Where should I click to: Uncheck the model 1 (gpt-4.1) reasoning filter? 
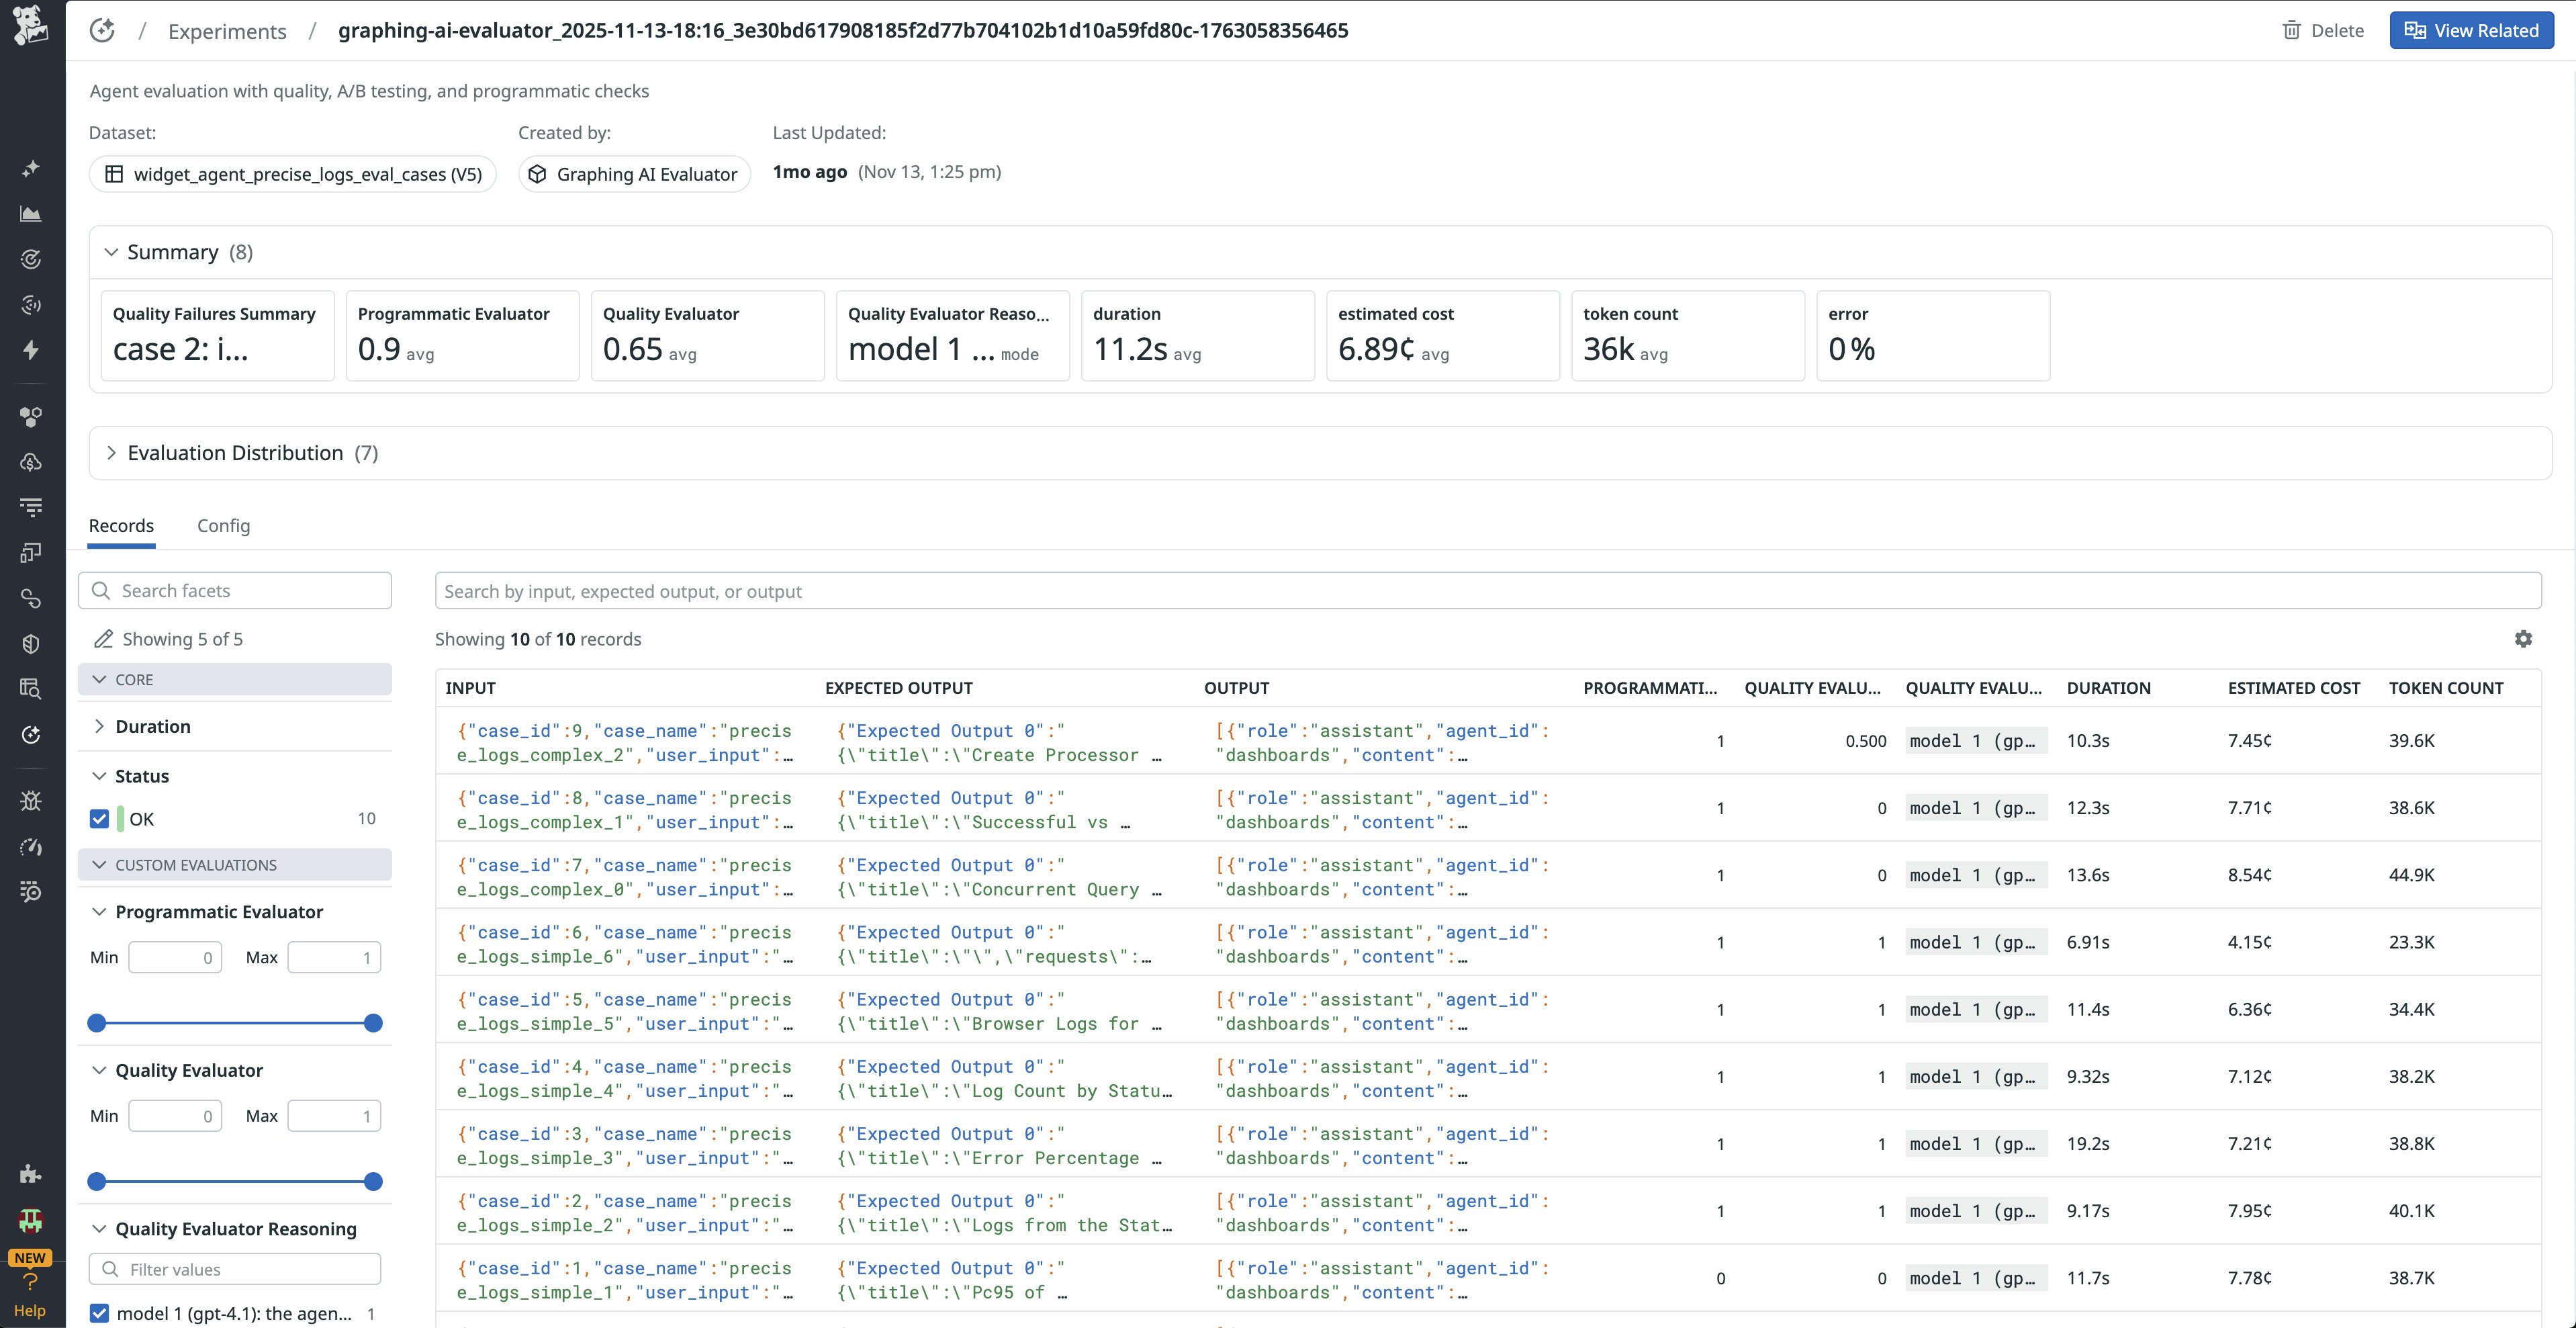click(x=99, y=1313)
